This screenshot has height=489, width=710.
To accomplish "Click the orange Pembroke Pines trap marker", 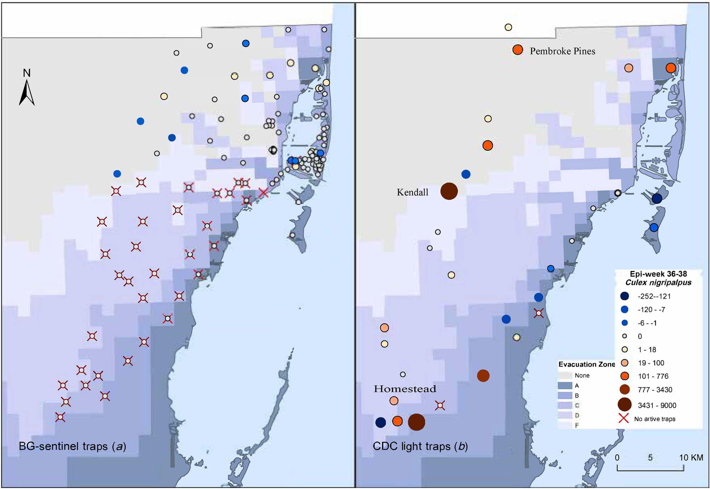I will (x=518, y=50).
